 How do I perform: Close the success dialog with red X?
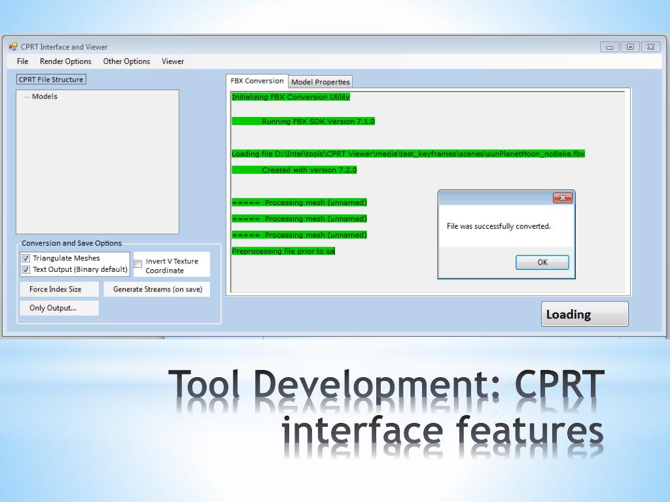click(562, 197)
